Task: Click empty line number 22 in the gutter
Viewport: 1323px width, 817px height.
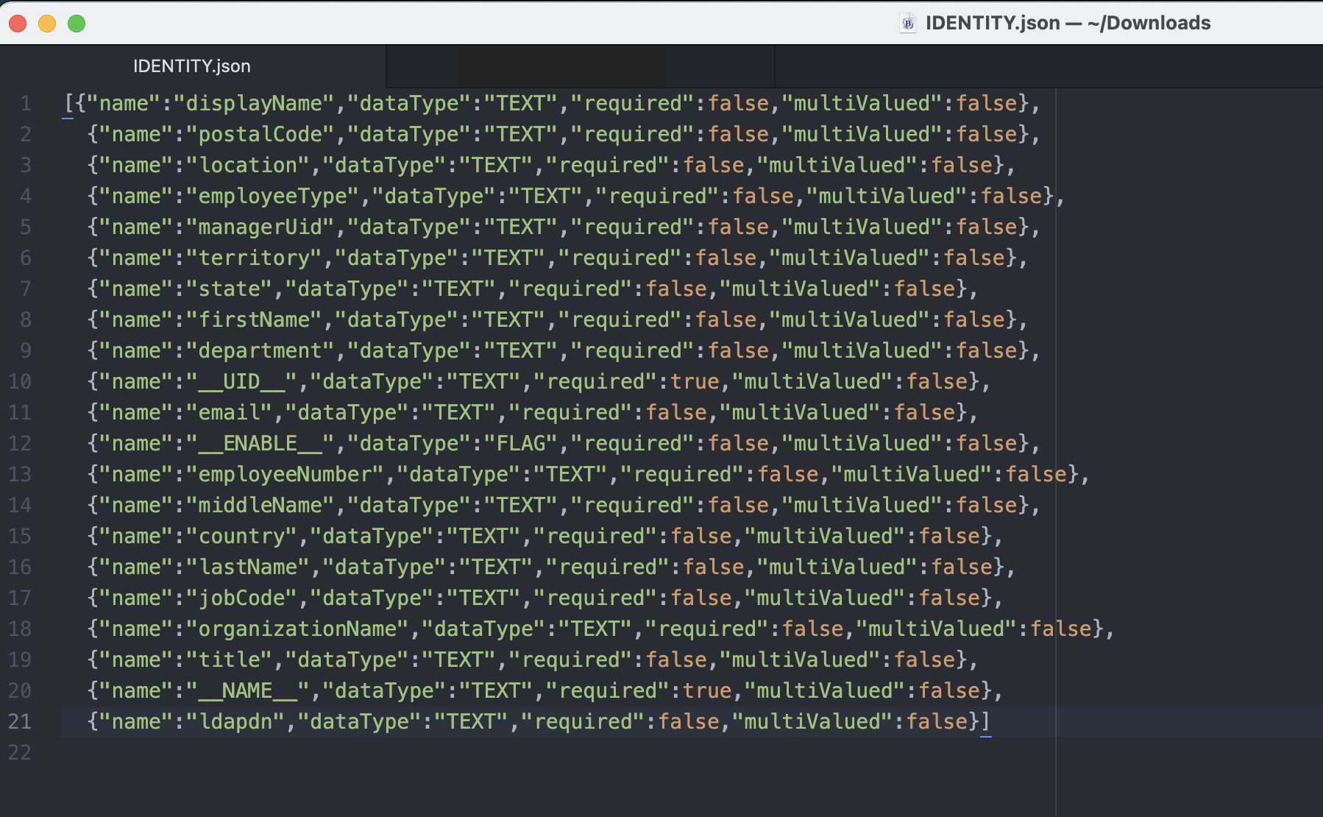Action: [x=20, y=753]
